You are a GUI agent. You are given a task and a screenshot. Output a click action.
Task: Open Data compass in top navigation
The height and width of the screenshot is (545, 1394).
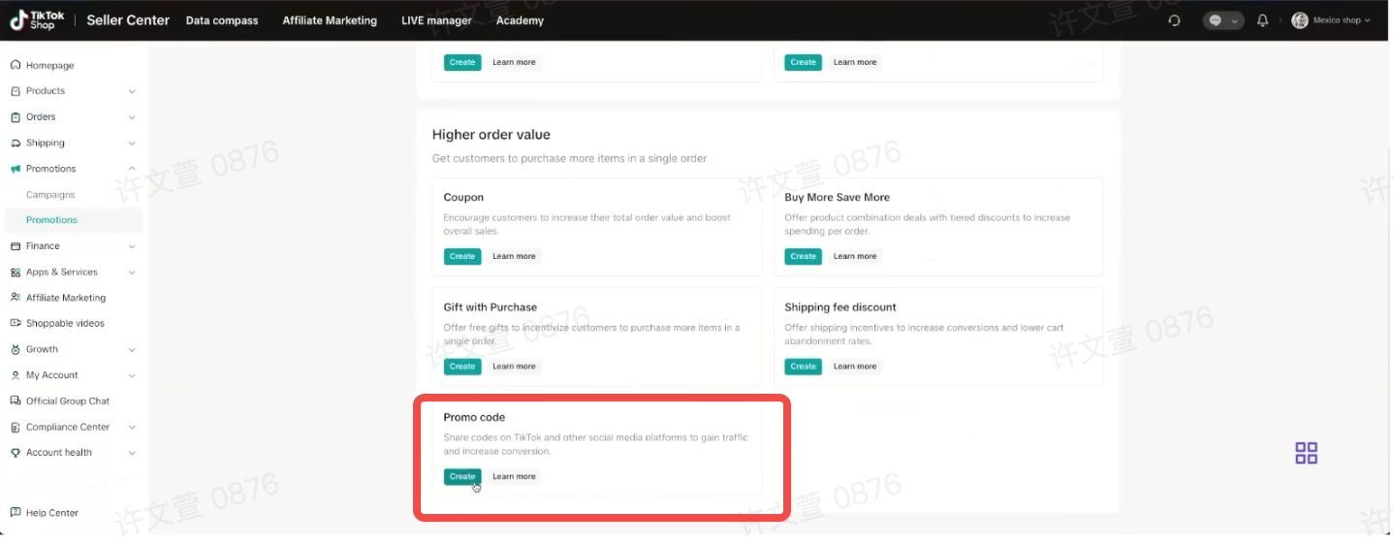[222, 20]
